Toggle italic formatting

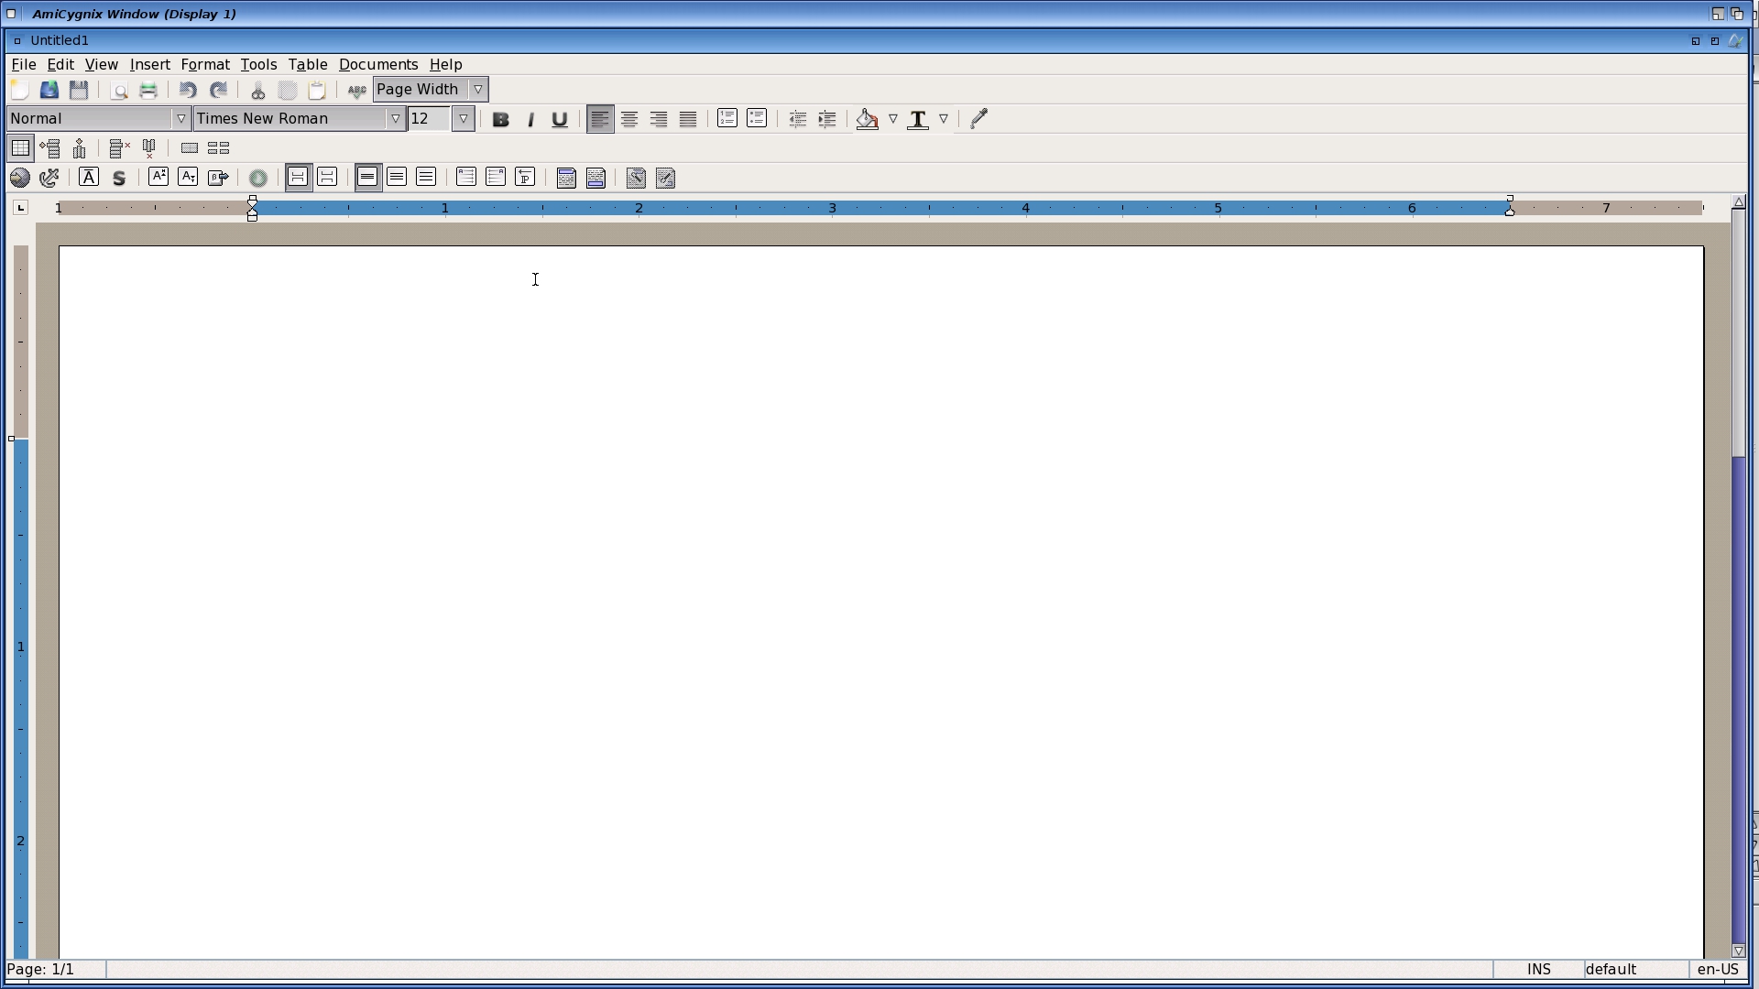[x=530, y=119]
